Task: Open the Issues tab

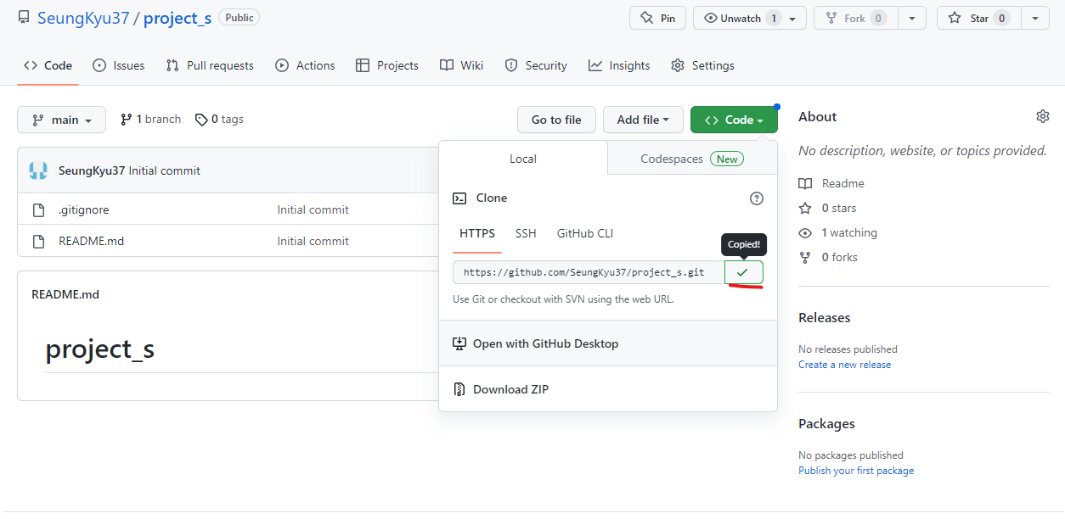Action: [118, 65]
